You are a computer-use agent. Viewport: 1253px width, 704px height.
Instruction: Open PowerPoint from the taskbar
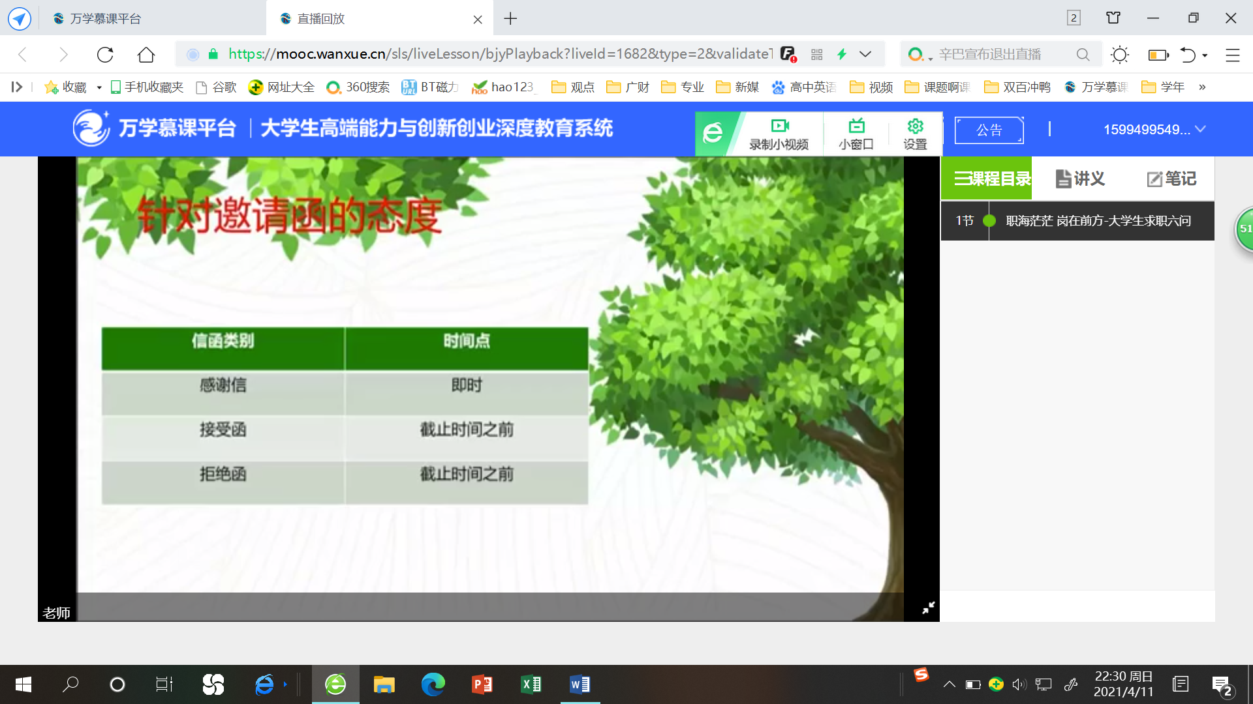(x=482, y=684)
